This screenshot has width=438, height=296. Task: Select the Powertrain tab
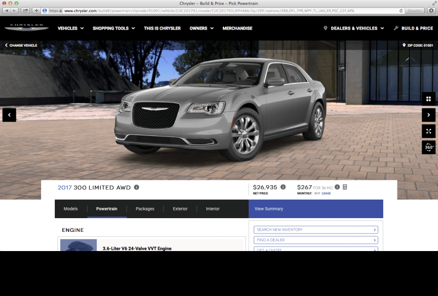pyautogui.click(x=107, y=209)
